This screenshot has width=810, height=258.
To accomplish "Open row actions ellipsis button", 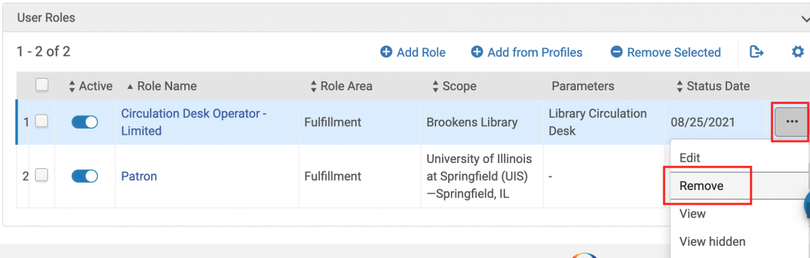I will pyautogui.click(x=792, y=122).
